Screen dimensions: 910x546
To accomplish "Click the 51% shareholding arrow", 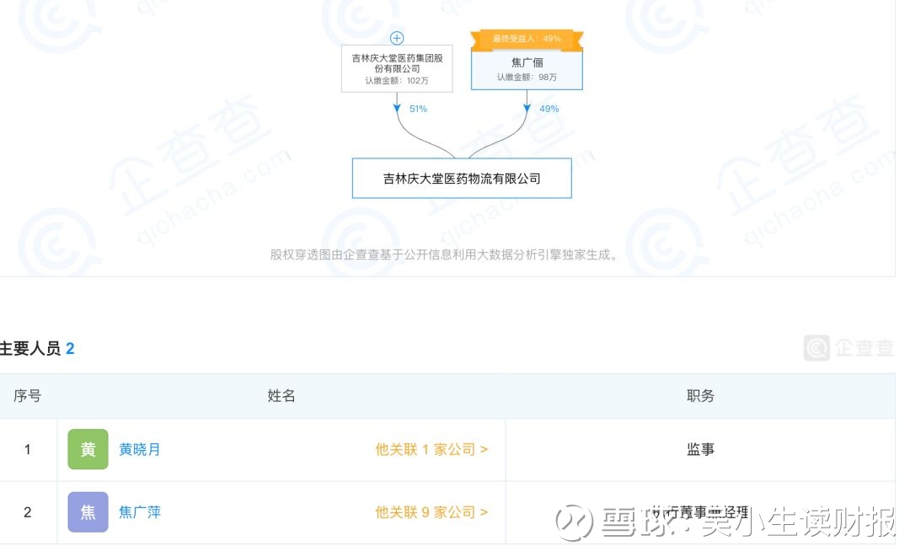I will click(397, 109).
